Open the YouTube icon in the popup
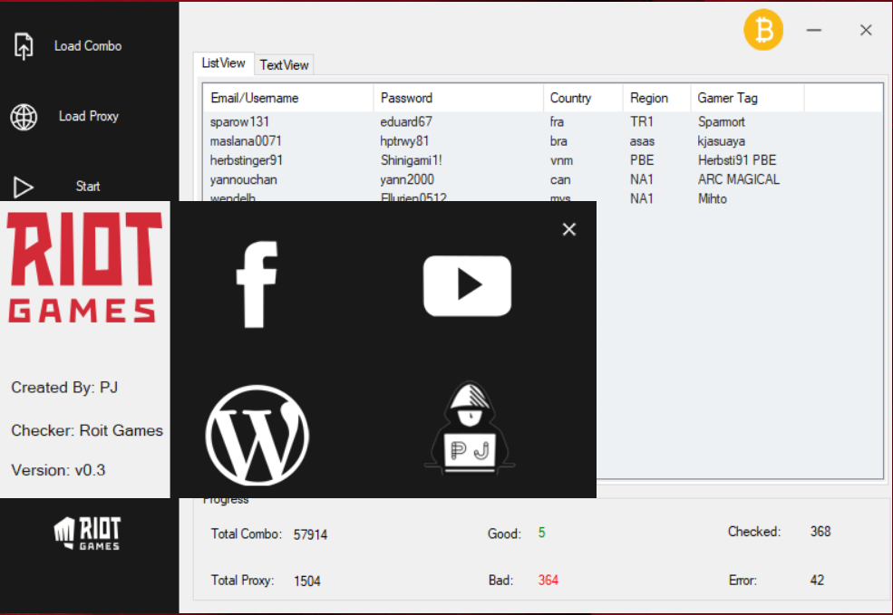This screenshot has width=893, height=615. coord(467,283)
